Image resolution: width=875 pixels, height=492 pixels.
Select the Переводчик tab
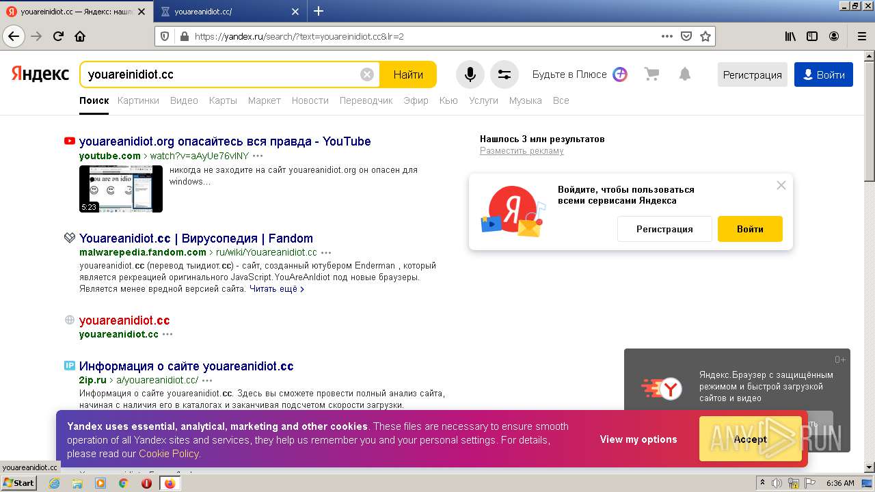[x=366, y=100]
